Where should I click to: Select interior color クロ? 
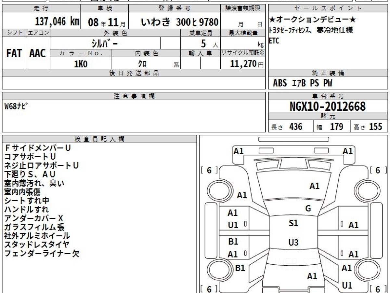coord(142,64)
